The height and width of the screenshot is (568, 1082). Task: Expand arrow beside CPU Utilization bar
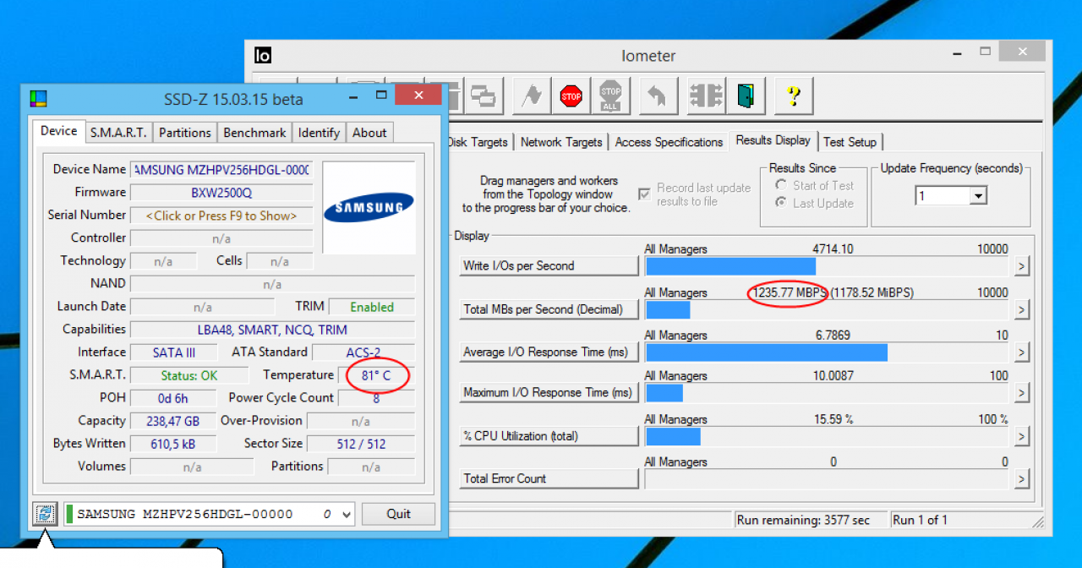pyautogui.click(x=1022, y=436)
